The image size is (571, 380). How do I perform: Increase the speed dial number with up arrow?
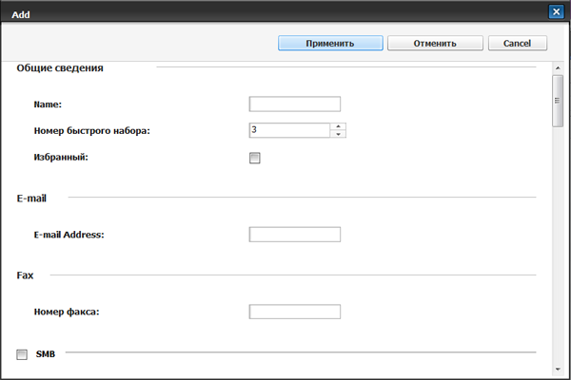339,126
